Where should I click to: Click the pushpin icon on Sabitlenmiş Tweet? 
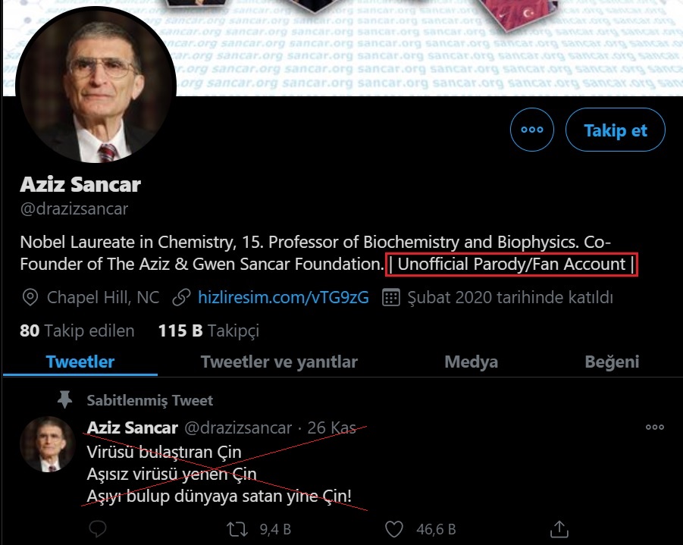point(65,399)
